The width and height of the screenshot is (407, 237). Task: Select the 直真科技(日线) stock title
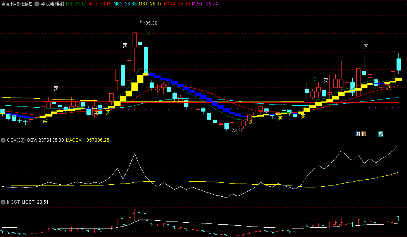tap(17, 4)
